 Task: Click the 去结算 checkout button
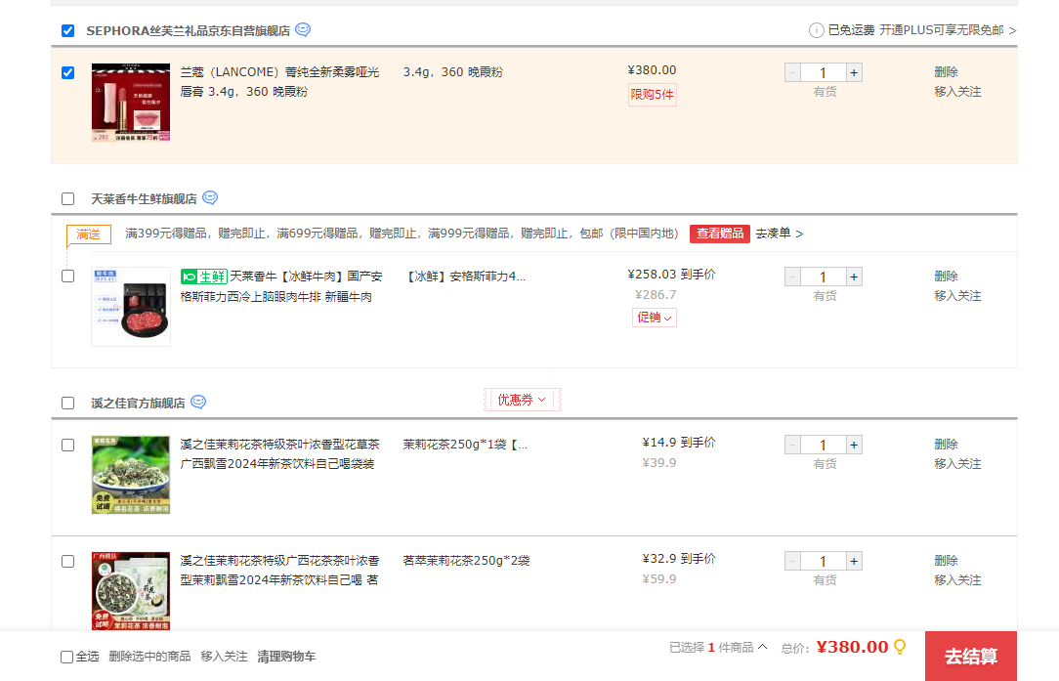pos(970,656)
